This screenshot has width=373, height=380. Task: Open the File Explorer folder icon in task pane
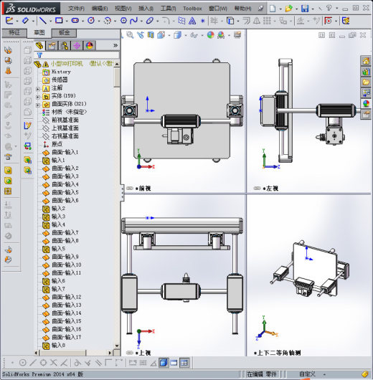click(x=366, y=82)
